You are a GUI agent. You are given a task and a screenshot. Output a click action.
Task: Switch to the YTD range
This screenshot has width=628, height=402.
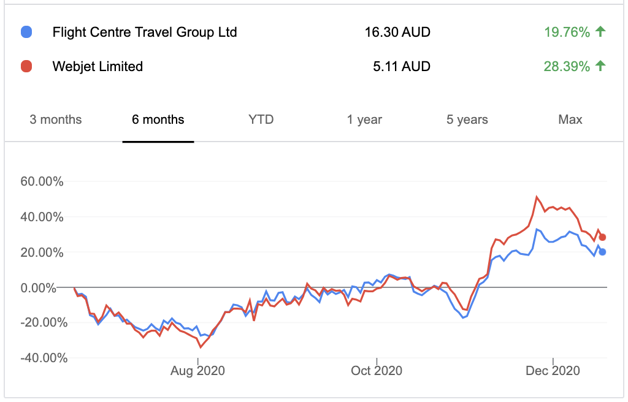261,119
